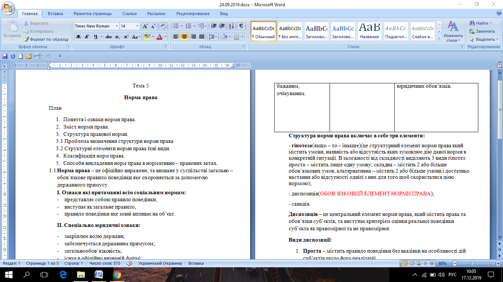
Task: Toggle Show paragraph marks
Action: pos(241,26)
